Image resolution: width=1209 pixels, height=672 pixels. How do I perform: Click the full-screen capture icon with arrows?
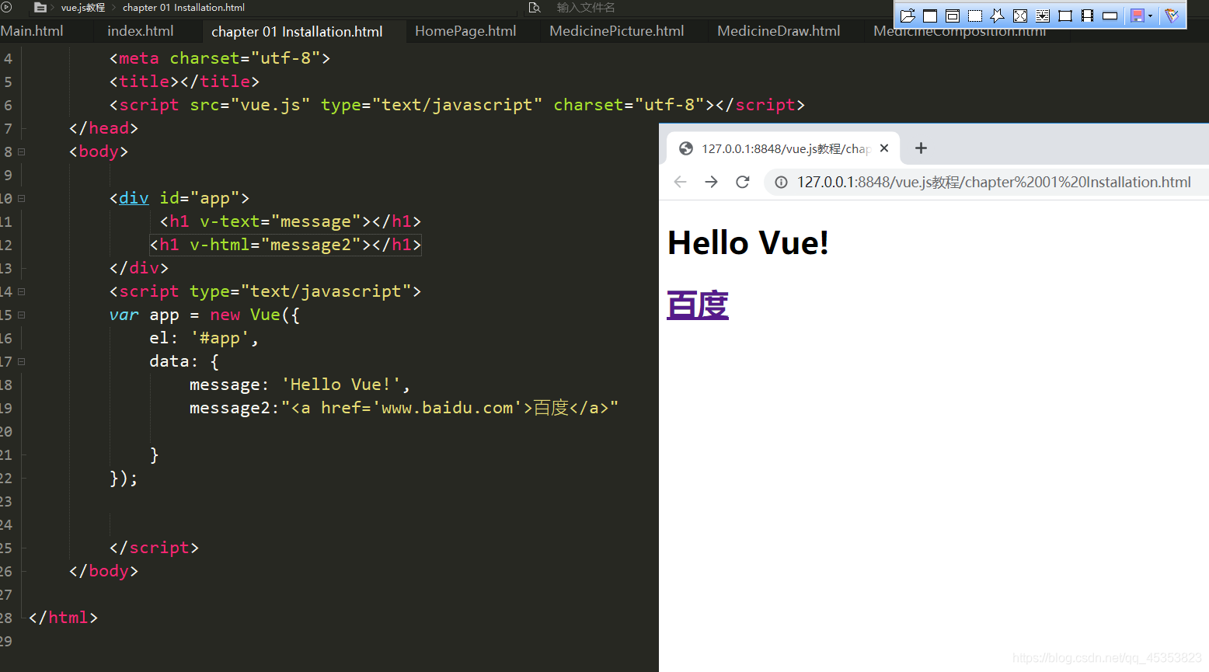(1020, 16)
